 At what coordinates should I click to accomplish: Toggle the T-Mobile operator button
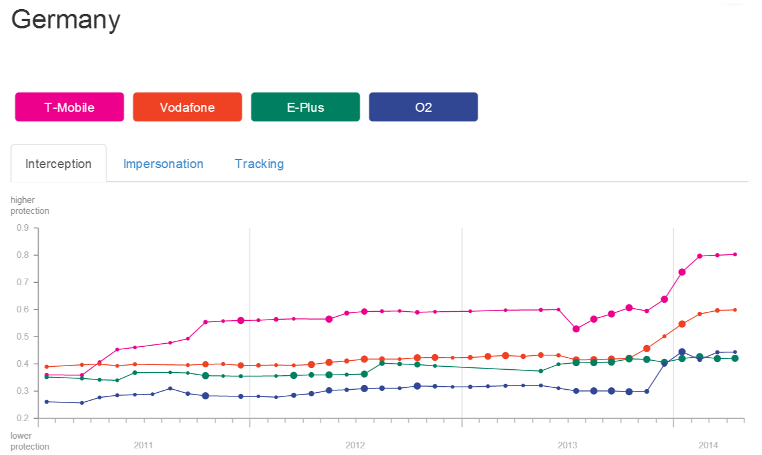(70, 107)
